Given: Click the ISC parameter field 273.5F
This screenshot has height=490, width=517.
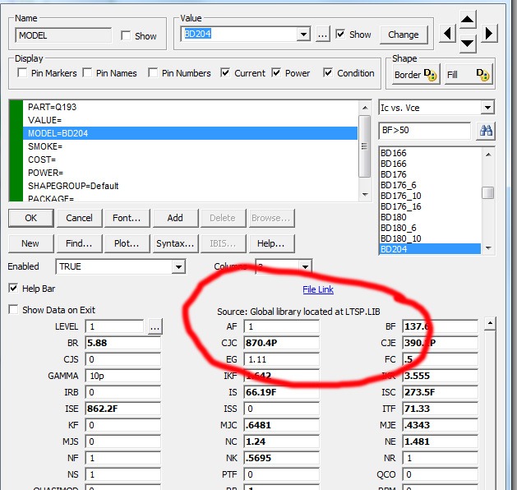Looking at the screenshot, I should click(440, 392).
